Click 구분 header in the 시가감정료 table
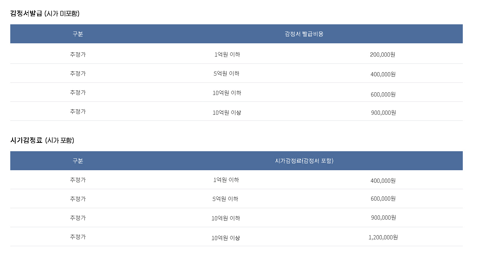The width and height of the screenshot is (478, 269). tap(78, 161)
